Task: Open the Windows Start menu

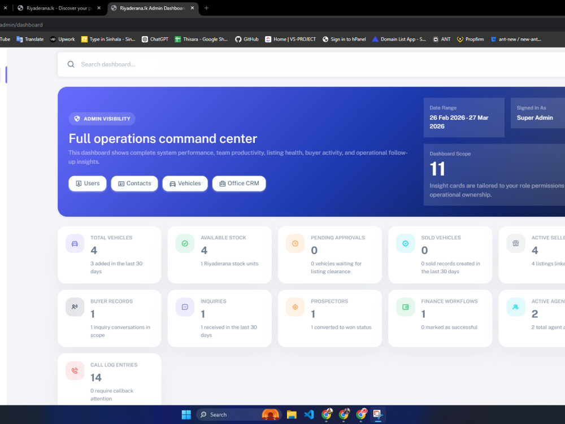Action: click(x=186, y=414)
